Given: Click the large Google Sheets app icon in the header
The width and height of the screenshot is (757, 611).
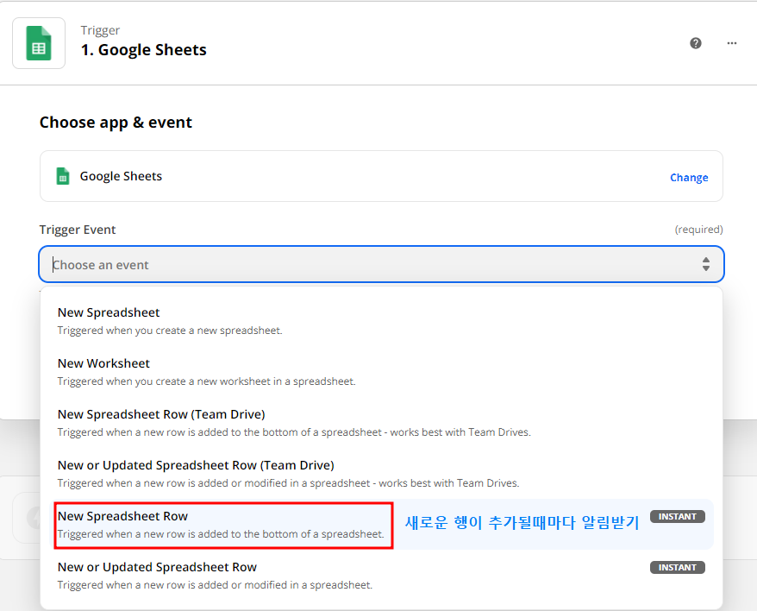Looking at the screenshot, I should click(39, 43).
